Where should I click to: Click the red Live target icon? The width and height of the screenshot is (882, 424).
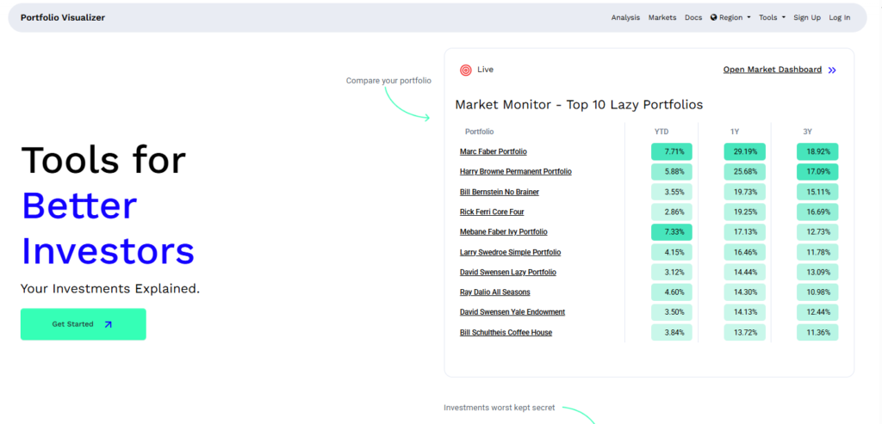466,70
